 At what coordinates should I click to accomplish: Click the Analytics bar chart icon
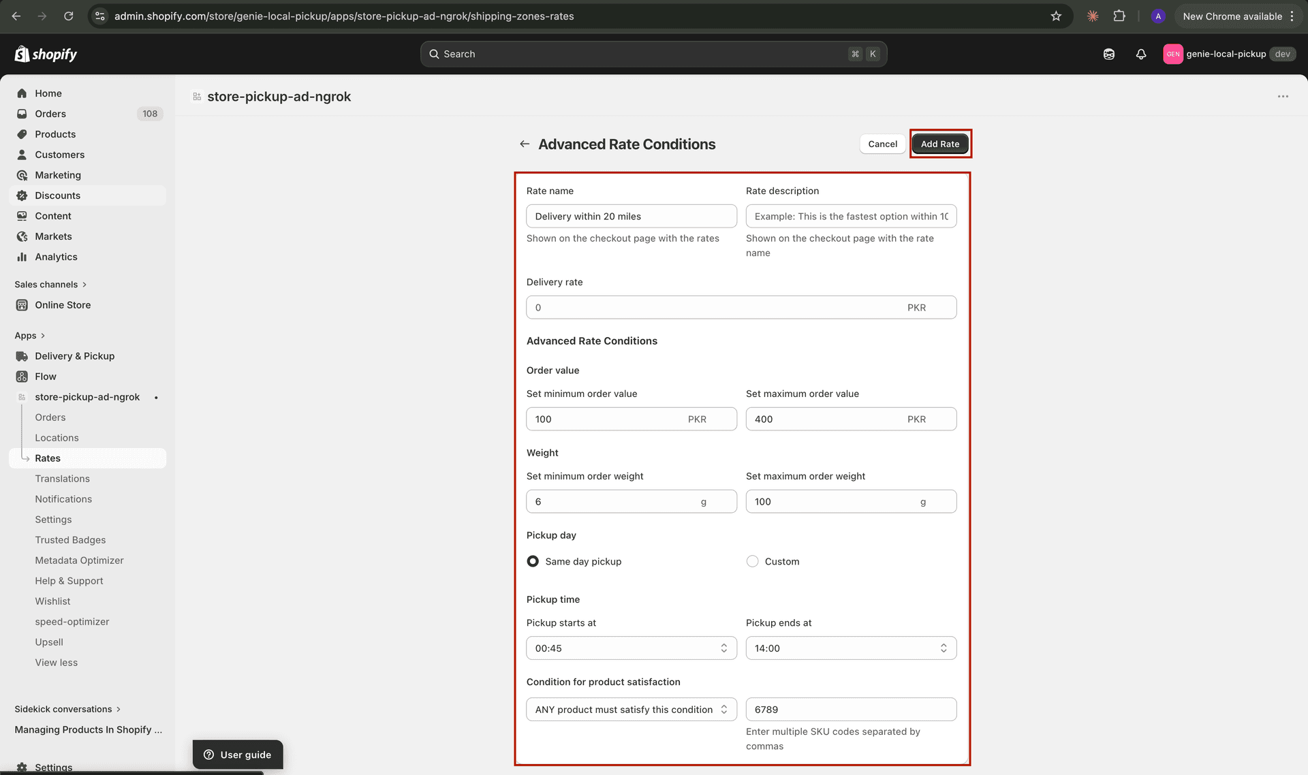coord(22,257)
